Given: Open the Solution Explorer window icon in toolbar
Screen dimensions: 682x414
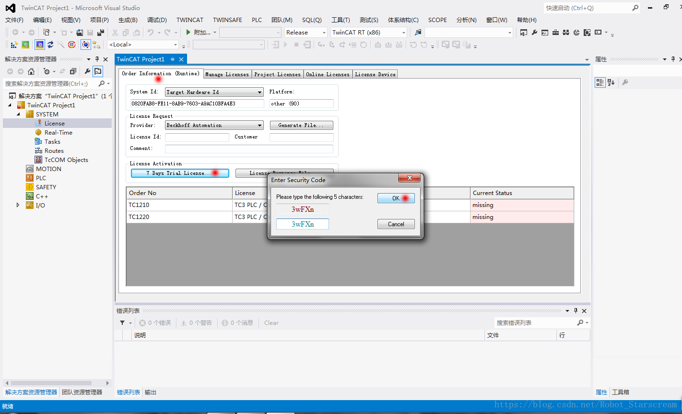Looking at the screenshot, I should coord(523,33).
